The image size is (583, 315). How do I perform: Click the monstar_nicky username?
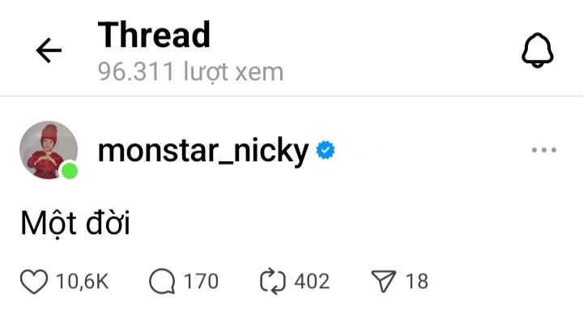click(x=203, y=151)
